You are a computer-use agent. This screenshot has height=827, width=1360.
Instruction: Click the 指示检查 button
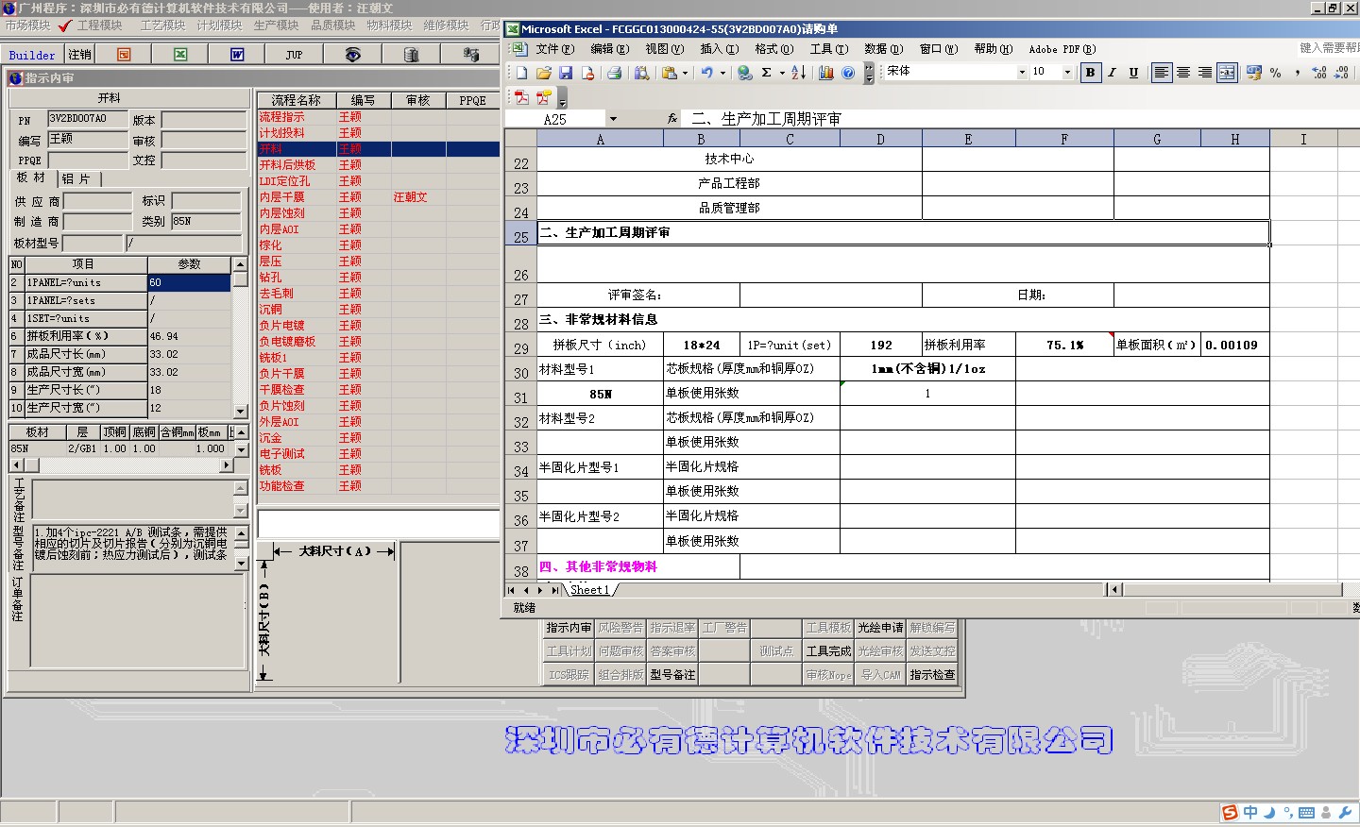932,675
